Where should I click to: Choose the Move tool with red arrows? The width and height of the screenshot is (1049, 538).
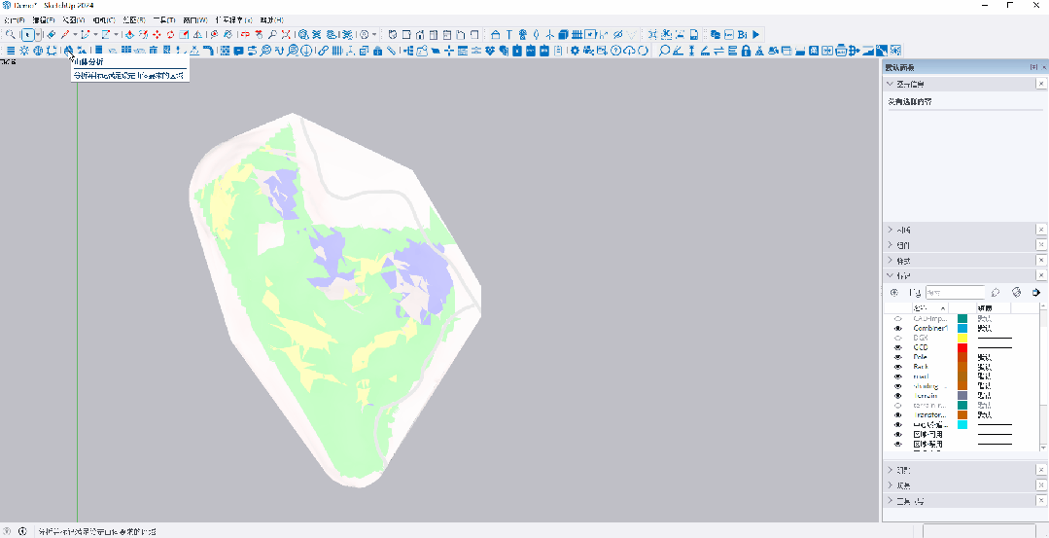point(156,35)
